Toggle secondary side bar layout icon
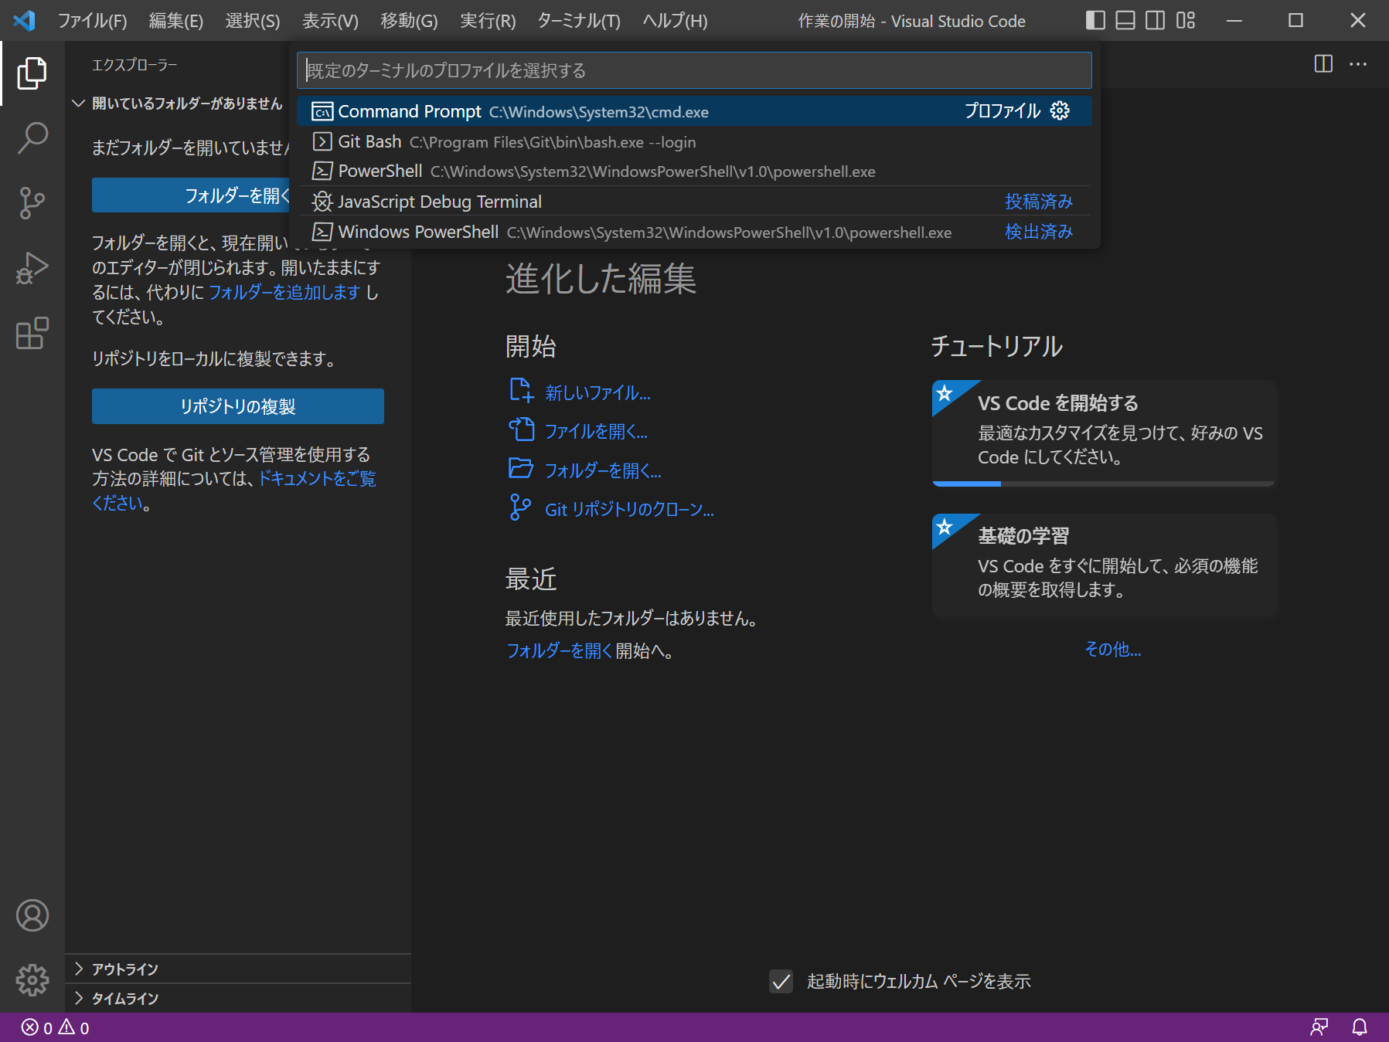 click(1156, 21)
